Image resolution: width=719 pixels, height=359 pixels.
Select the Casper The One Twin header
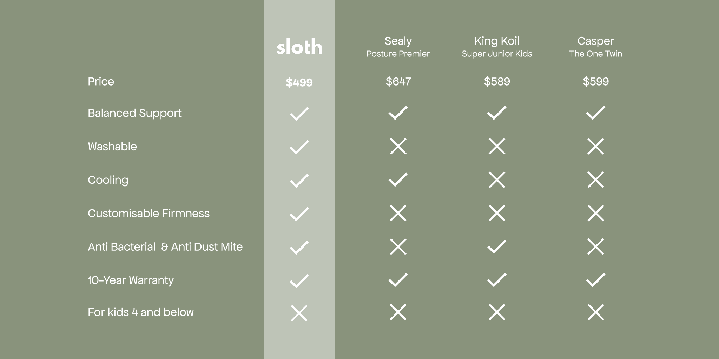(x=595, y=47)
